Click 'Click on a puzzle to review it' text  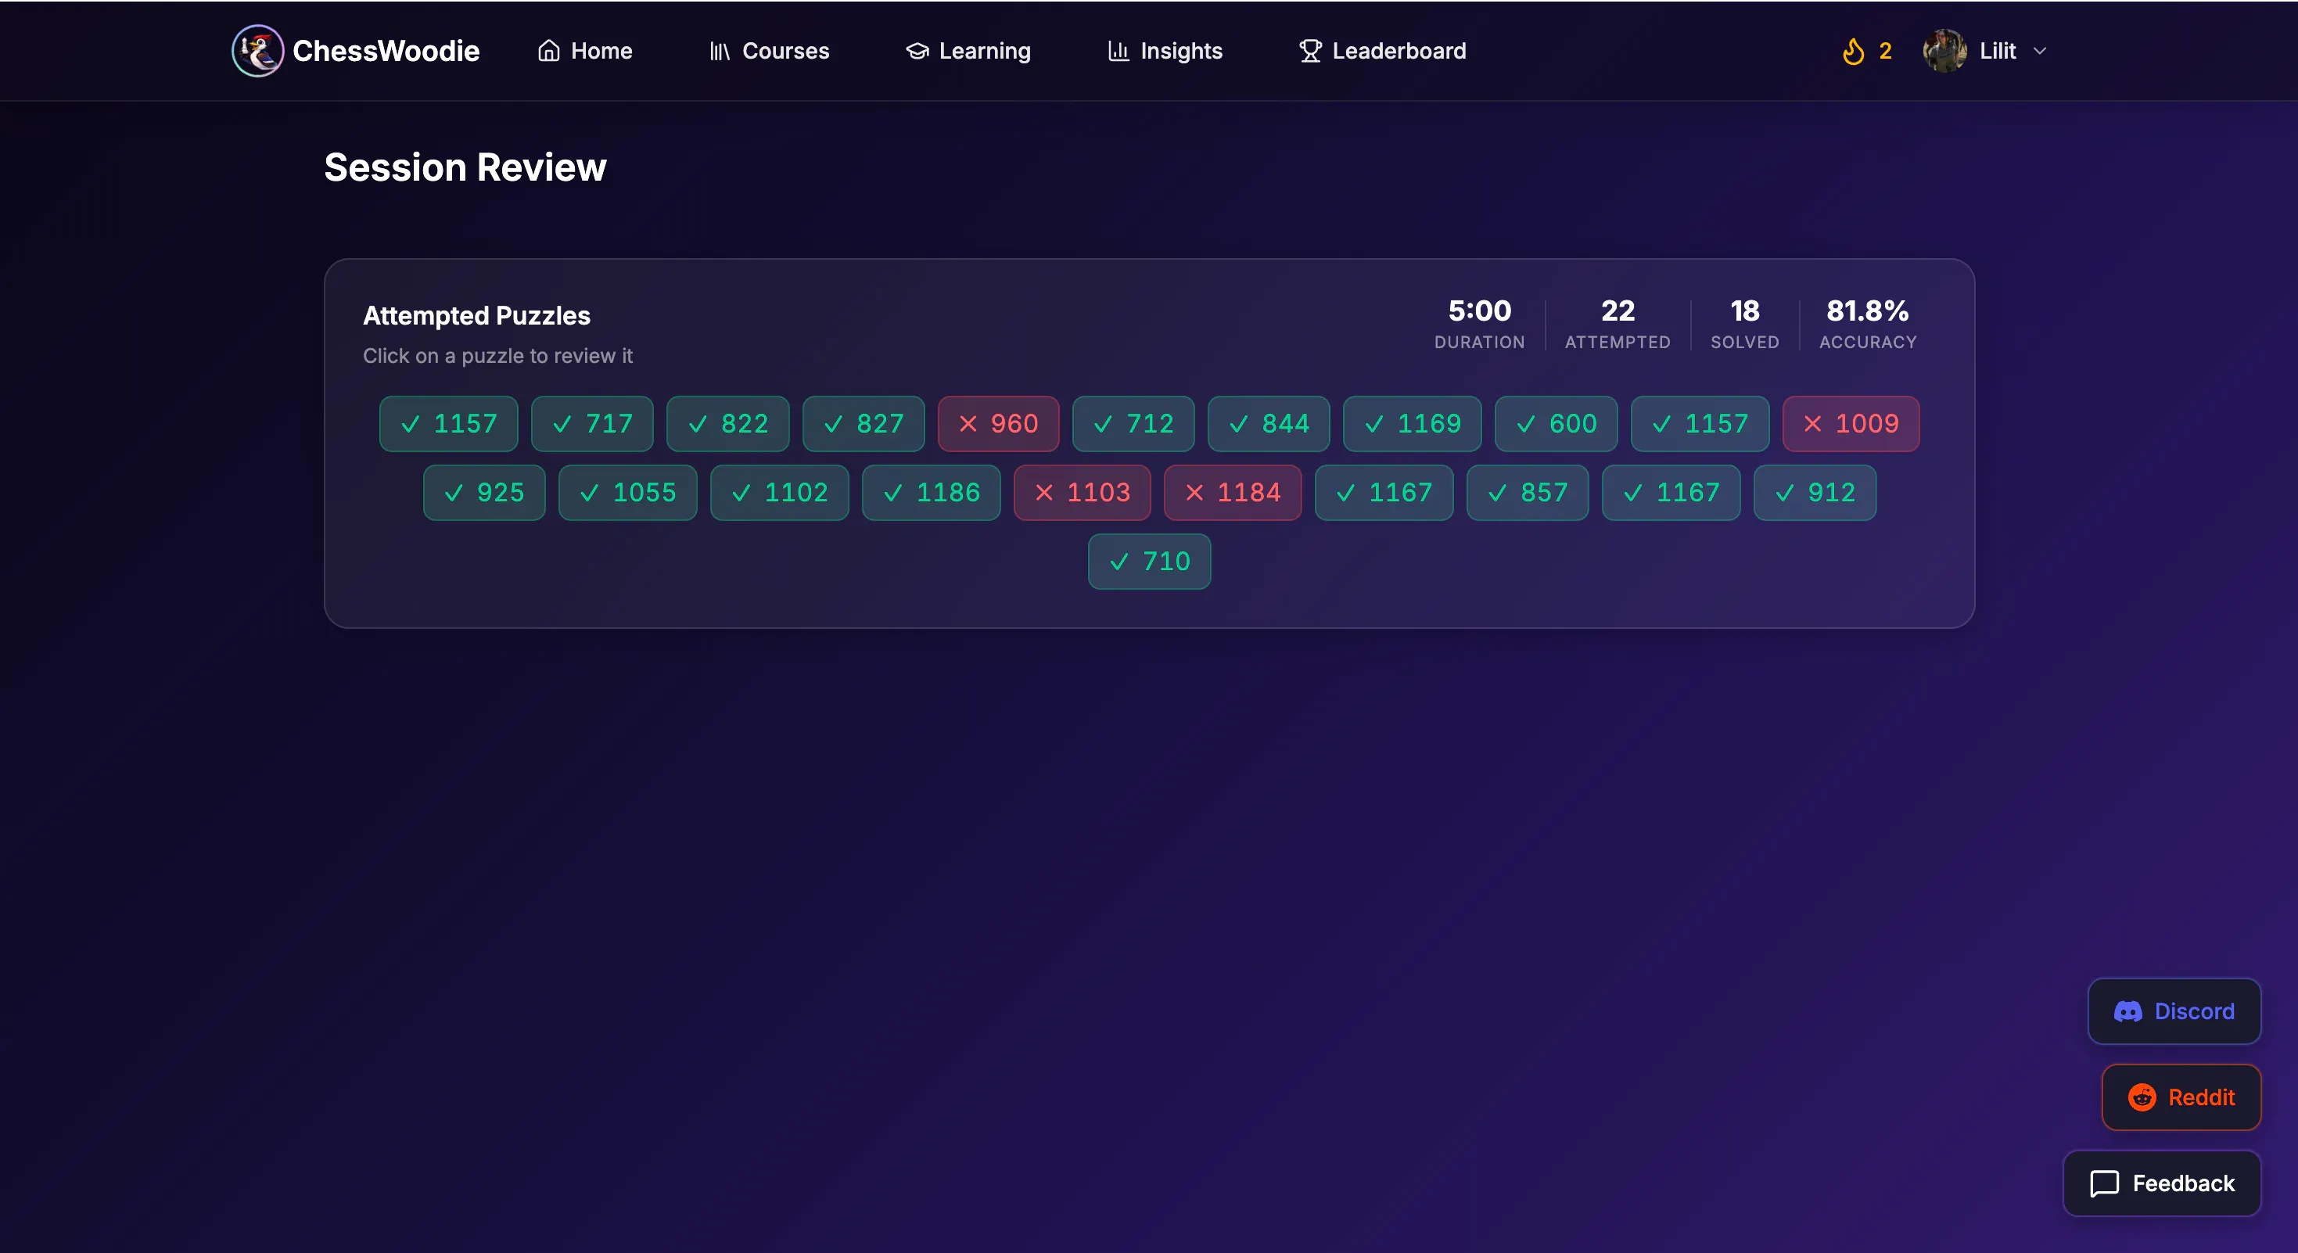[x=497, y=356]
